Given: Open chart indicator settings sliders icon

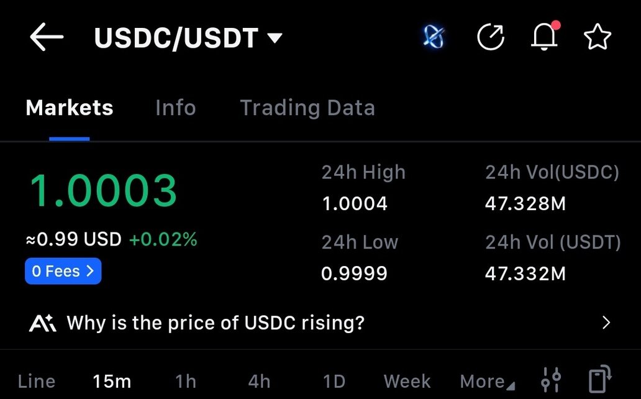Looking at the screenshot, I should [x=551, y=380].
